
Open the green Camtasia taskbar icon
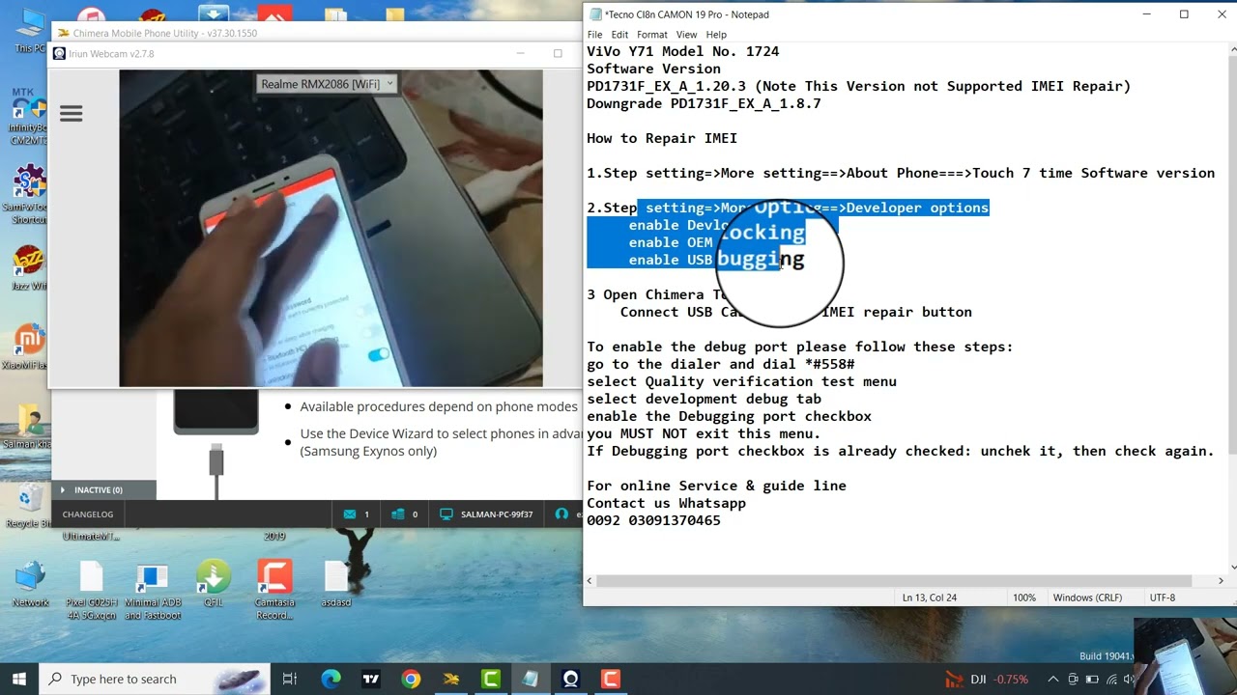491,679
